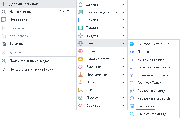Click the C# icon for Свой код
Image resolution: width=180 pixels, height=119 pixels.
(81, 106)
